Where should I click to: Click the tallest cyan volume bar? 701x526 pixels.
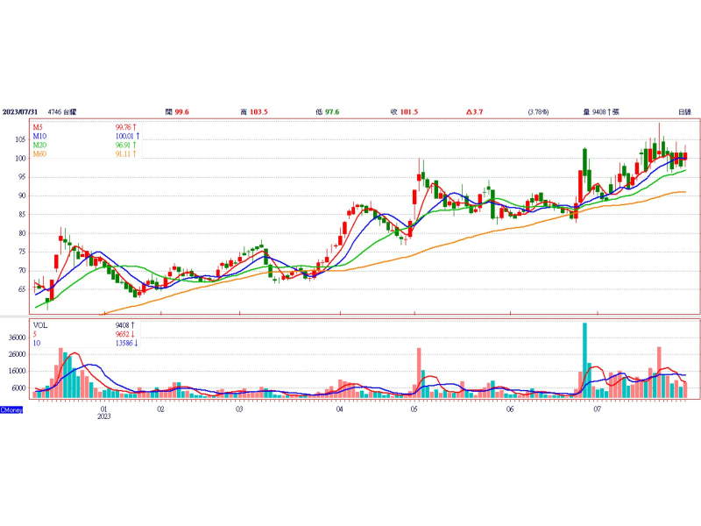584,359
